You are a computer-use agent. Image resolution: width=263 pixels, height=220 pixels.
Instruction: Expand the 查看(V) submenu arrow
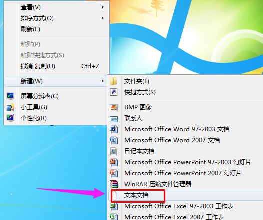point(103,7)
